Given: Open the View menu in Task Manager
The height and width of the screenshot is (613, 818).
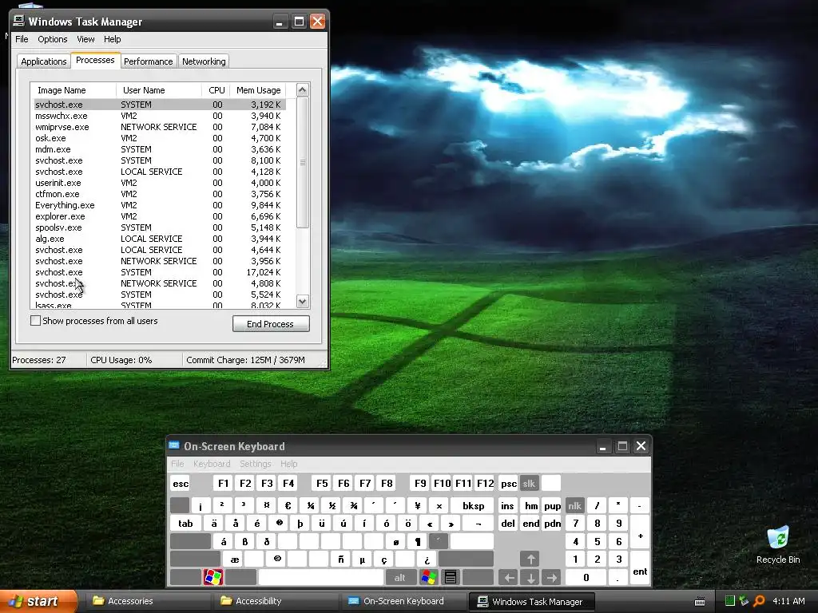Looking at the screenshot, I should [85, 39].
